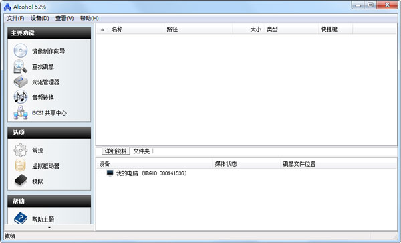Open 帮助主题 link text
The width and height of the screenshot is (401, 243).
pos(43,219)
